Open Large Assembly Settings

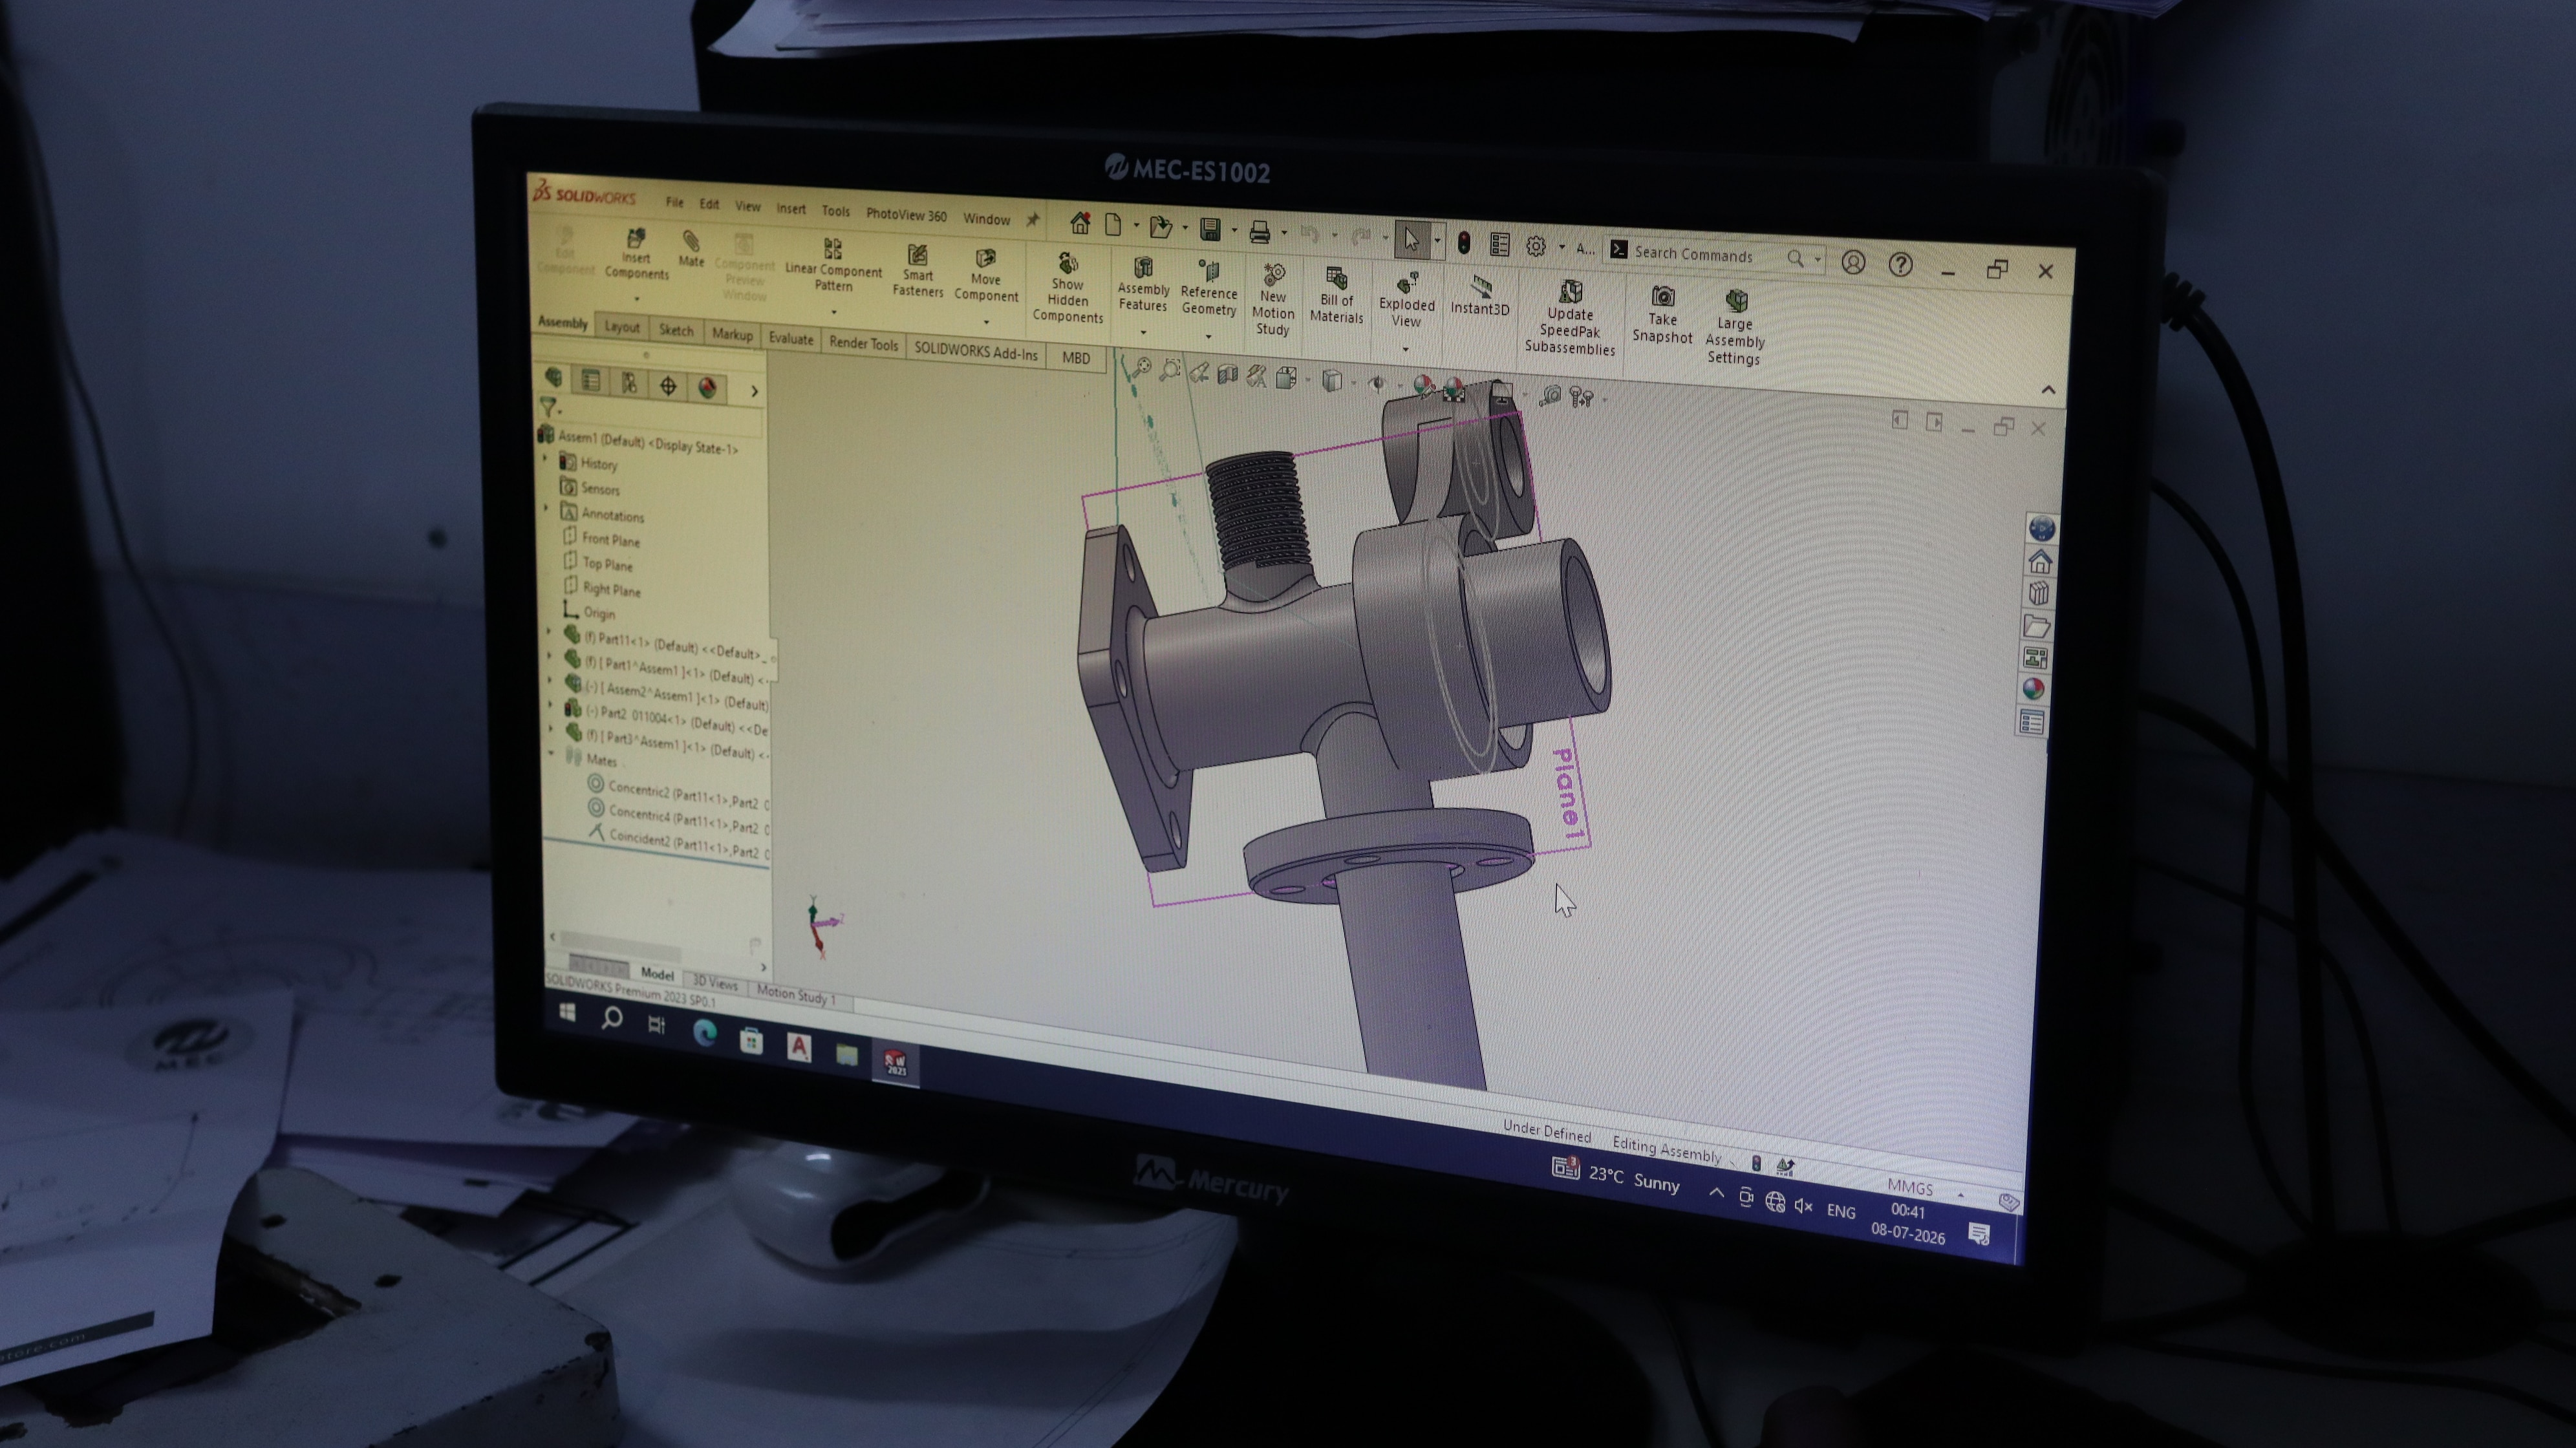pos(1734,327)
